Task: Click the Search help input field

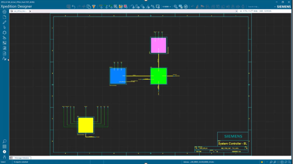Action: tap(260, 7)
